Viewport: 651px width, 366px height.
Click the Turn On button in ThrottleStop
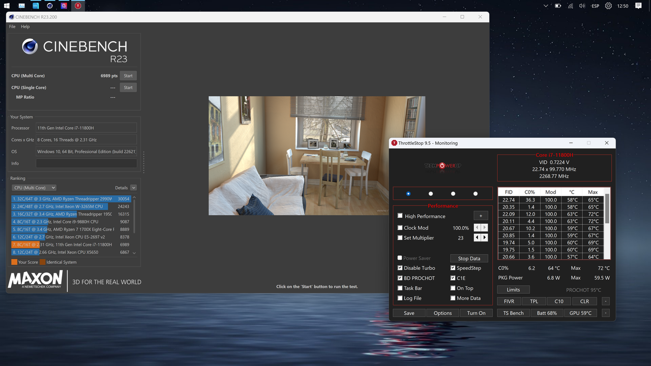pyautogui.click(x=476, y=313)
